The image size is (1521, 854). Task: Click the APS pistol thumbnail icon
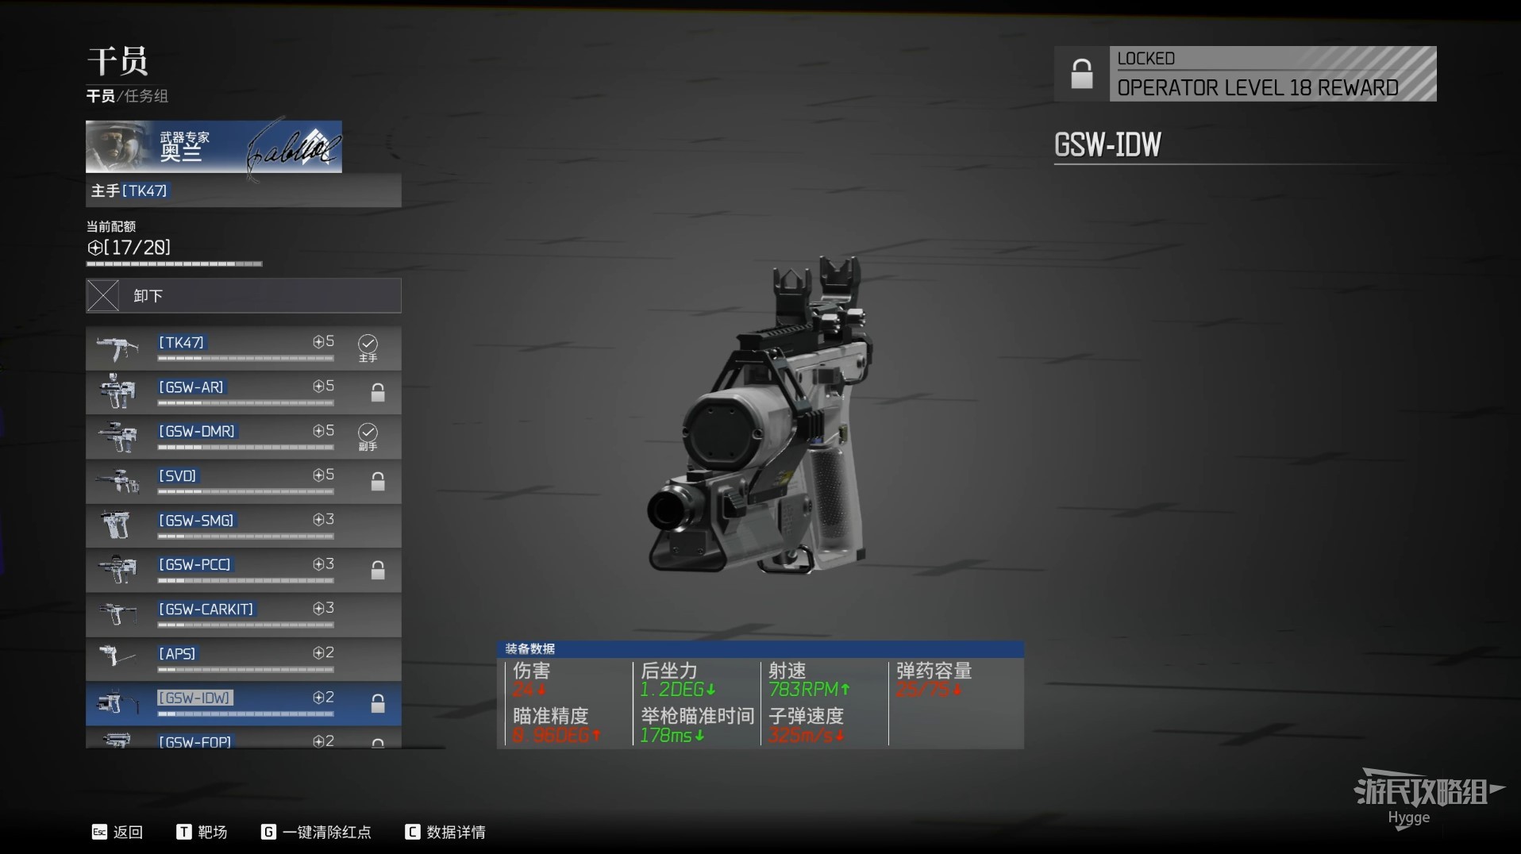click(116, 657)
